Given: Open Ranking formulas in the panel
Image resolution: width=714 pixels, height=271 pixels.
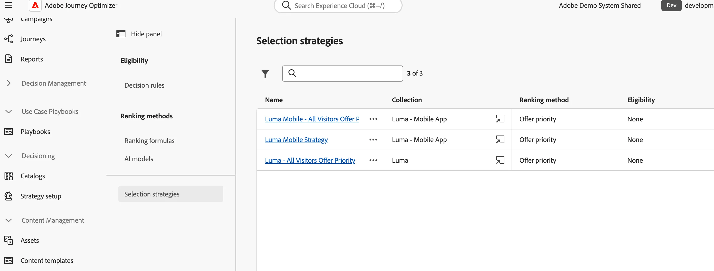Looking at the screenshot, I should [x=149, y=141].
